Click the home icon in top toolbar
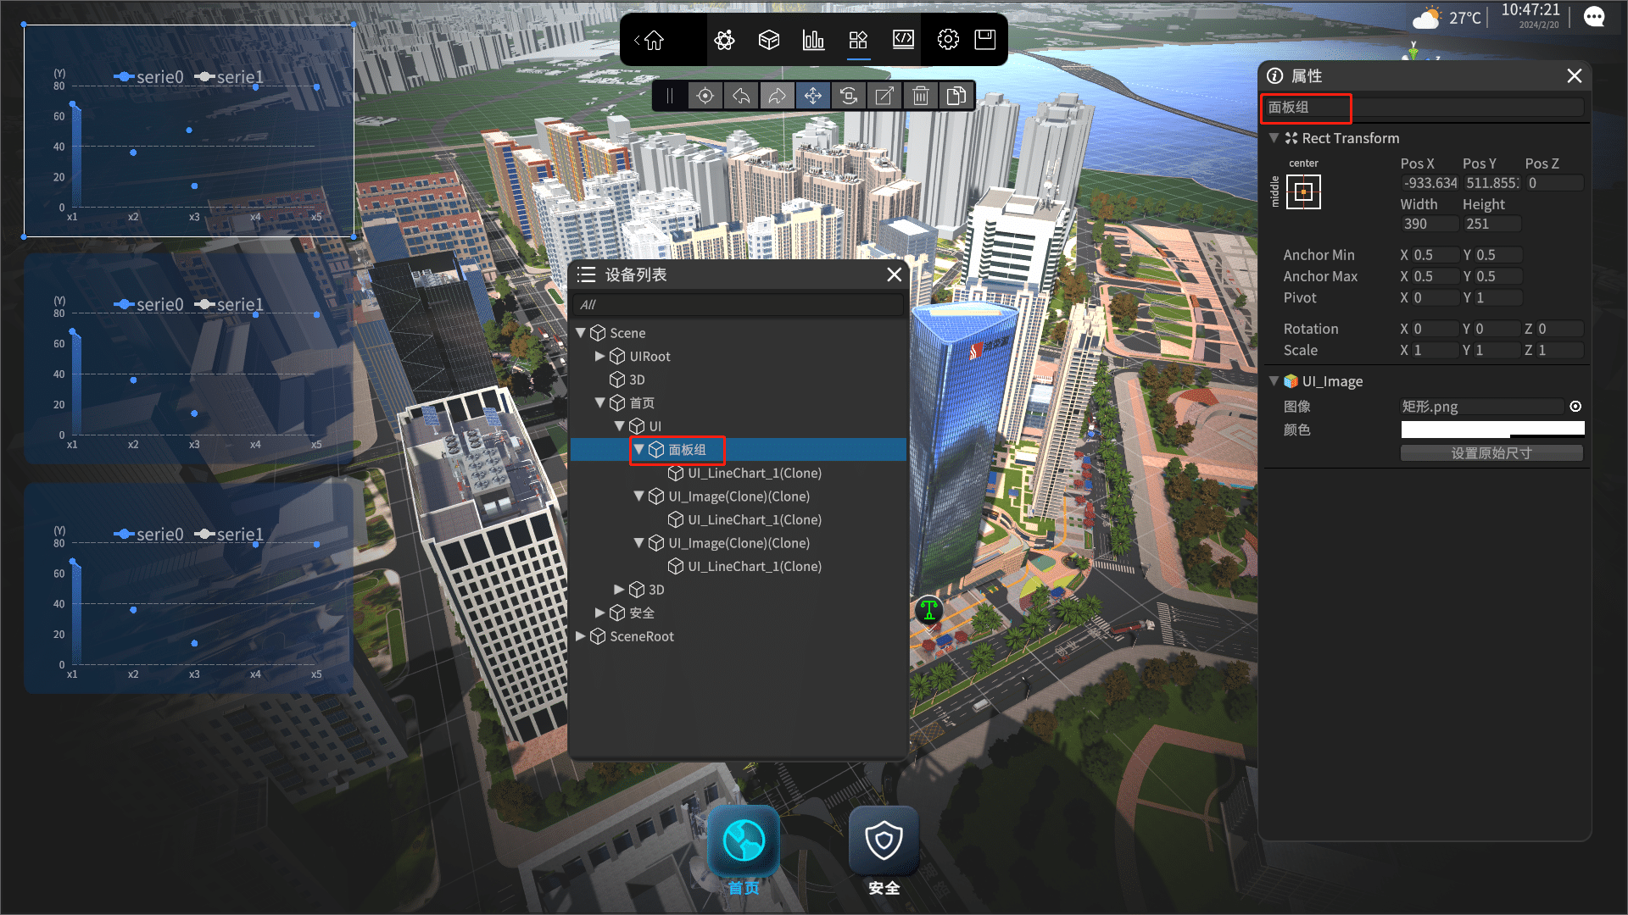This screenshot has height=915, width=1628. pos(654,40)
